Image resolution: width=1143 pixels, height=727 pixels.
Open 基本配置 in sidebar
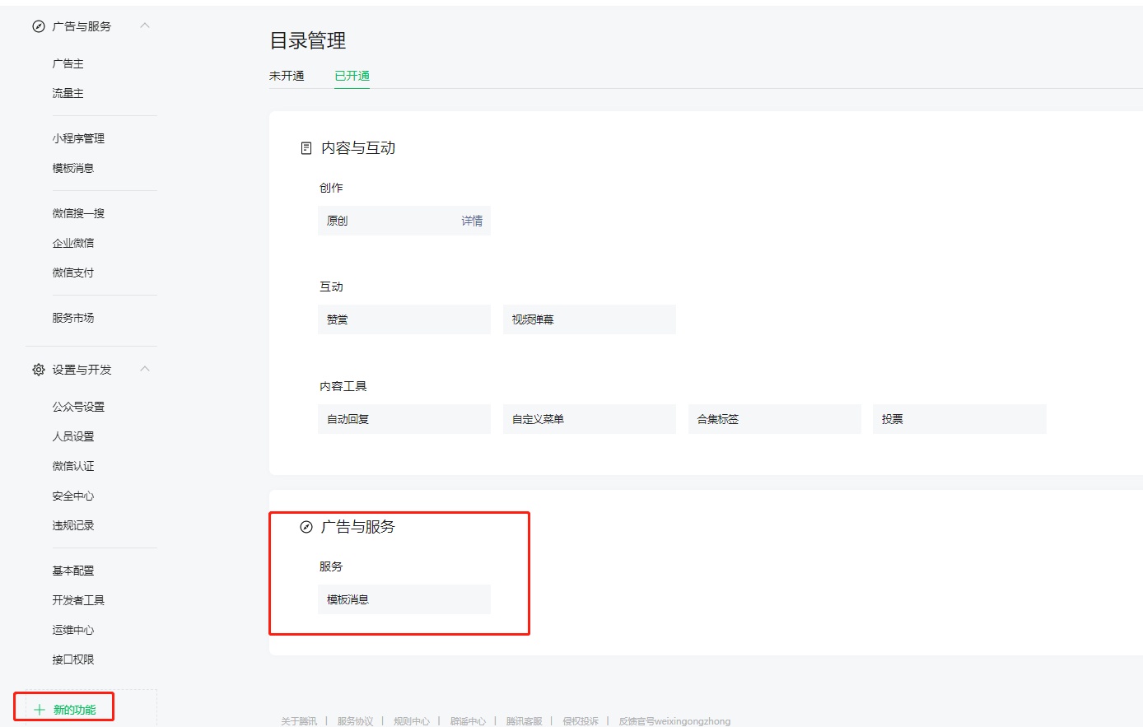click(73, 571)
